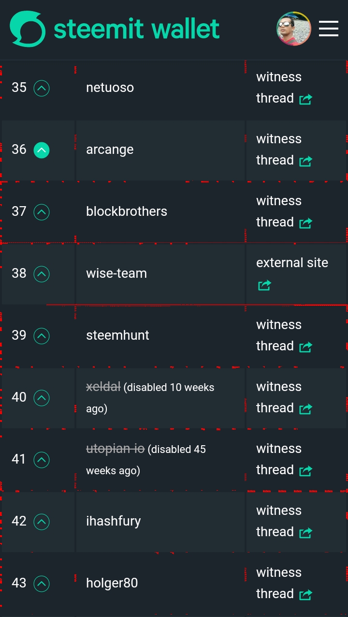Upvote witness ranked 39 steemhunt
Screen dimensions: 348x617
click(42, 336)
